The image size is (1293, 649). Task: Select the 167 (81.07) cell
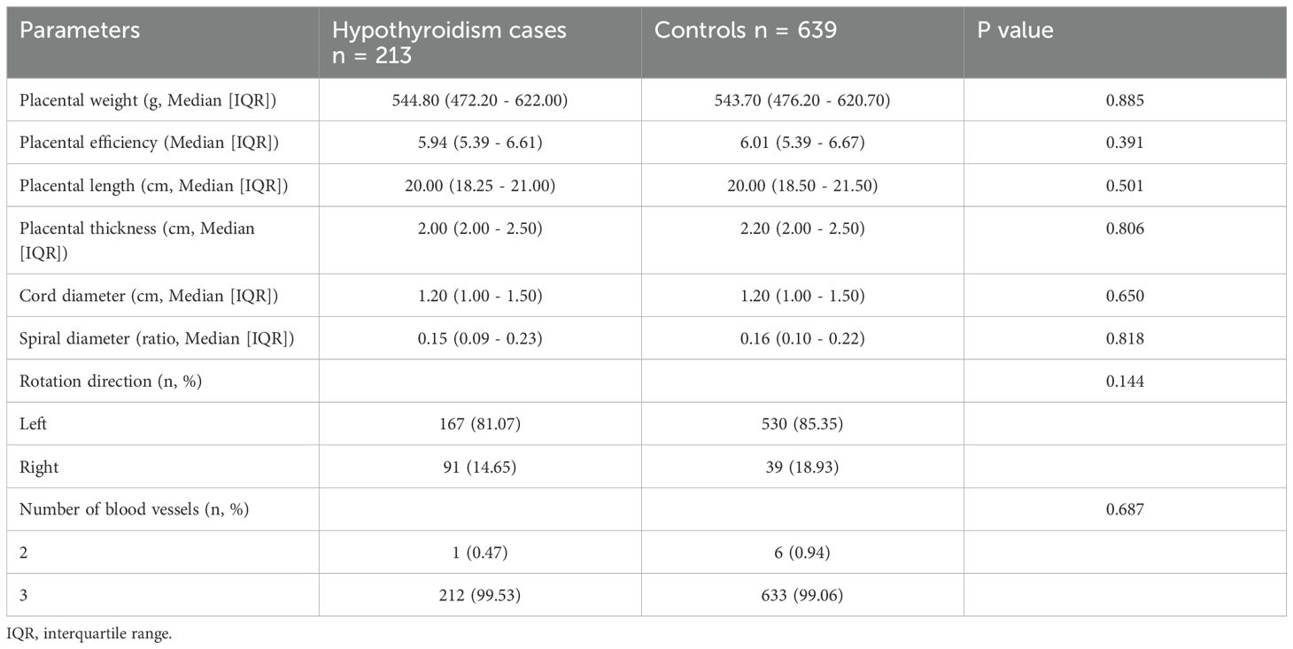tap(480, 424)
